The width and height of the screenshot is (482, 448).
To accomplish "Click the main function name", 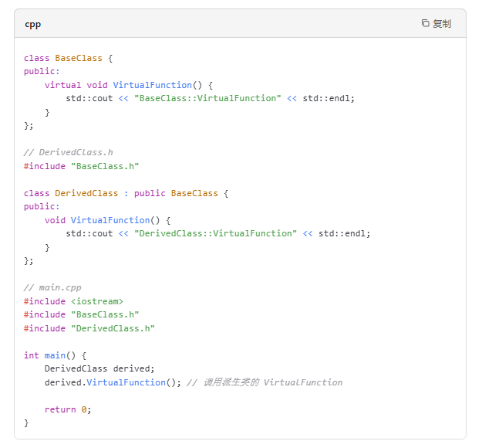I will [x=55, y=355].
